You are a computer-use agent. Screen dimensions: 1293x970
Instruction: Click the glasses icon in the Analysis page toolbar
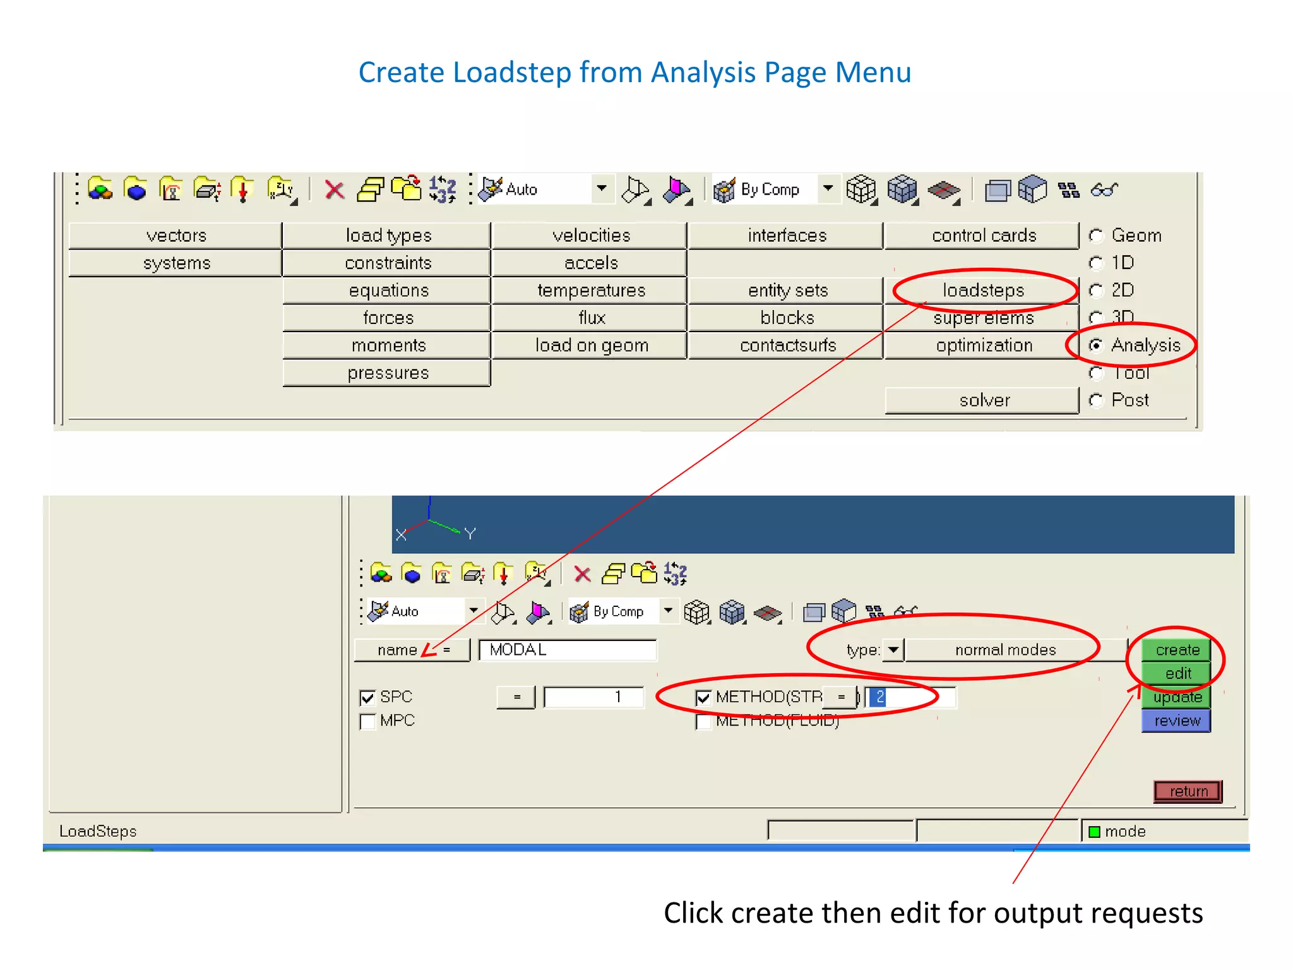1104,189
